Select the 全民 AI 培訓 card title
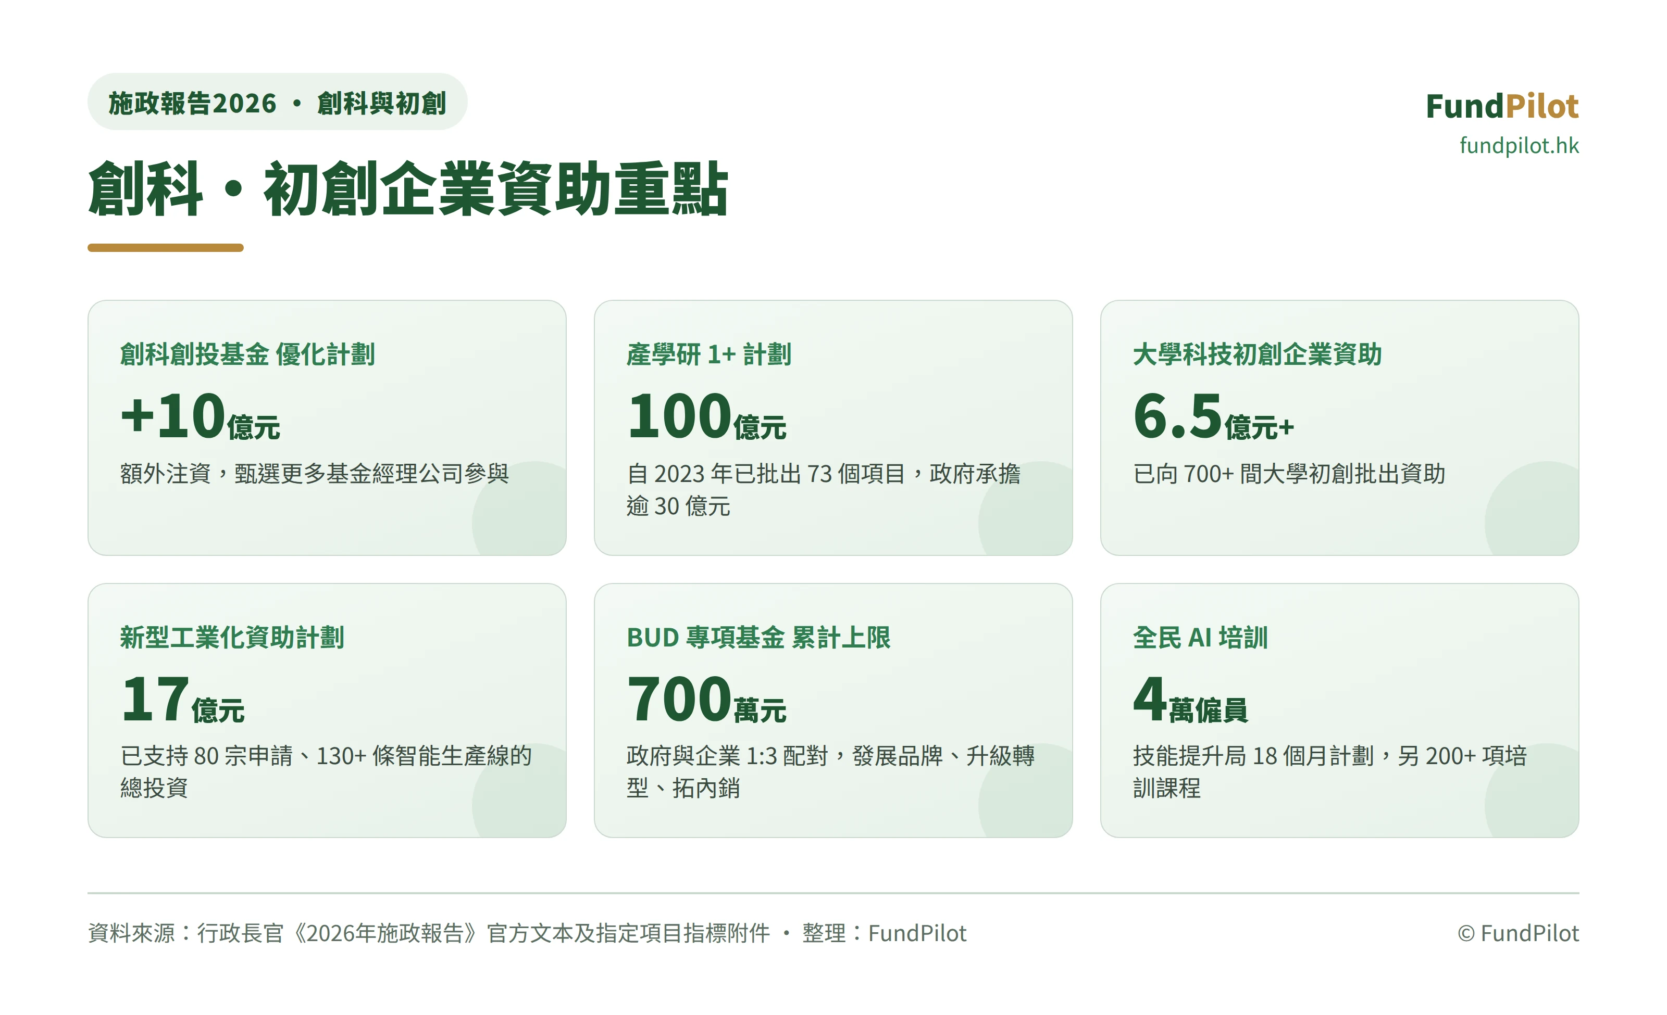The width and height of the screenshot is (1667, 1015). pos(1200,637)
